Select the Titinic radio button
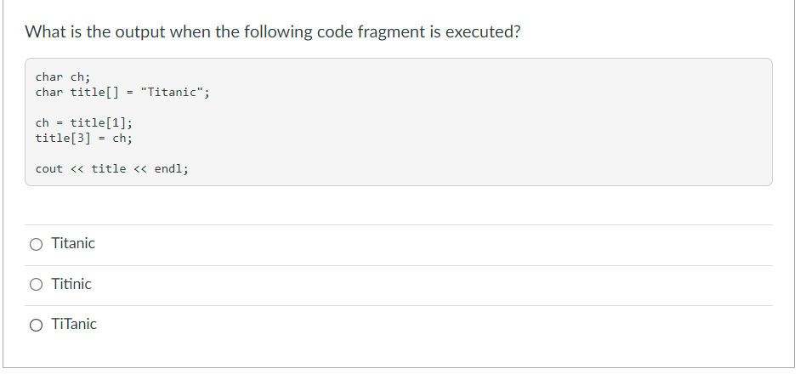This screenshot has height=380, width=800. point(37,285)
